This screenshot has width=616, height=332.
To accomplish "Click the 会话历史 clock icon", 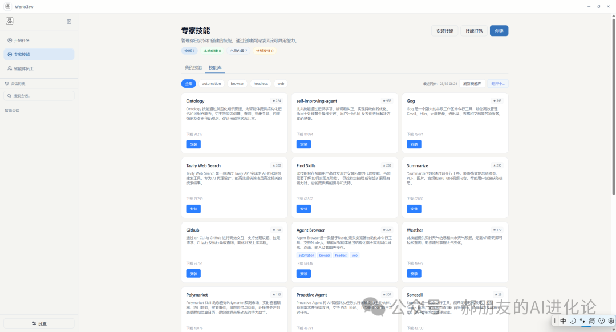I will click(7, 83).
